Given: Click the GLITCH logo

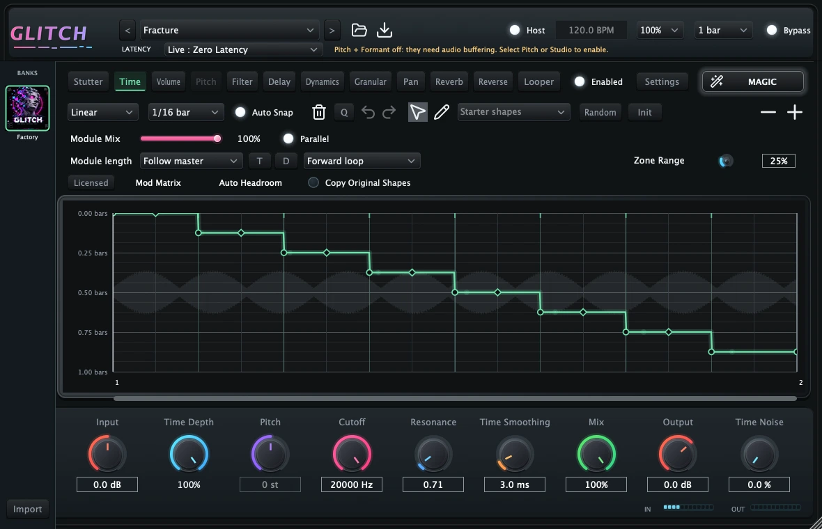Looking at the screenshot, I should coord(50,35).
